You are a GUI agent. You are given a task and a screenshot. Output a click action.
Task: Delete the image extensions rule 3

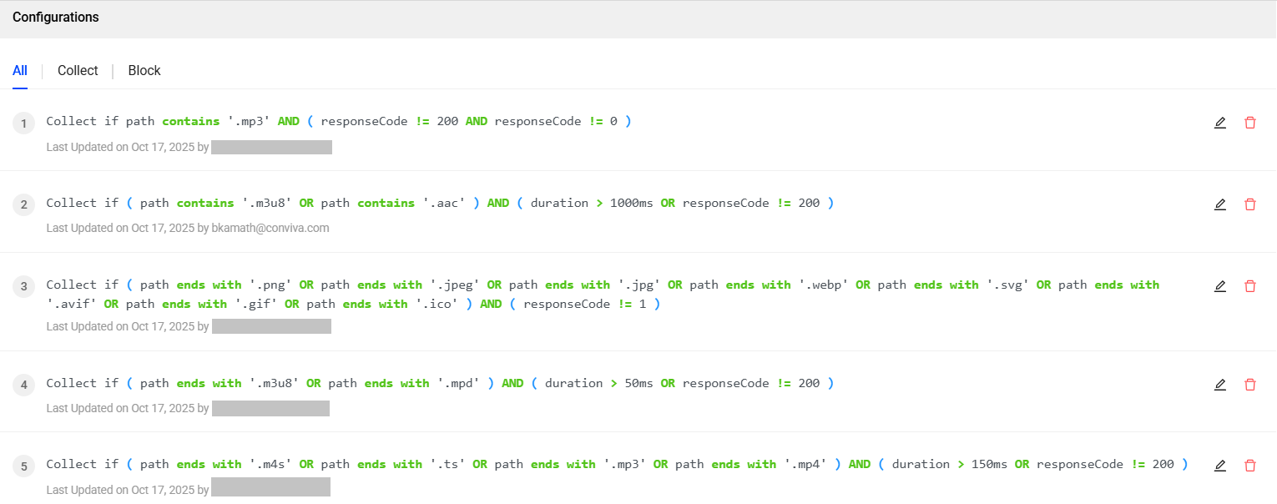[1249, 286]
